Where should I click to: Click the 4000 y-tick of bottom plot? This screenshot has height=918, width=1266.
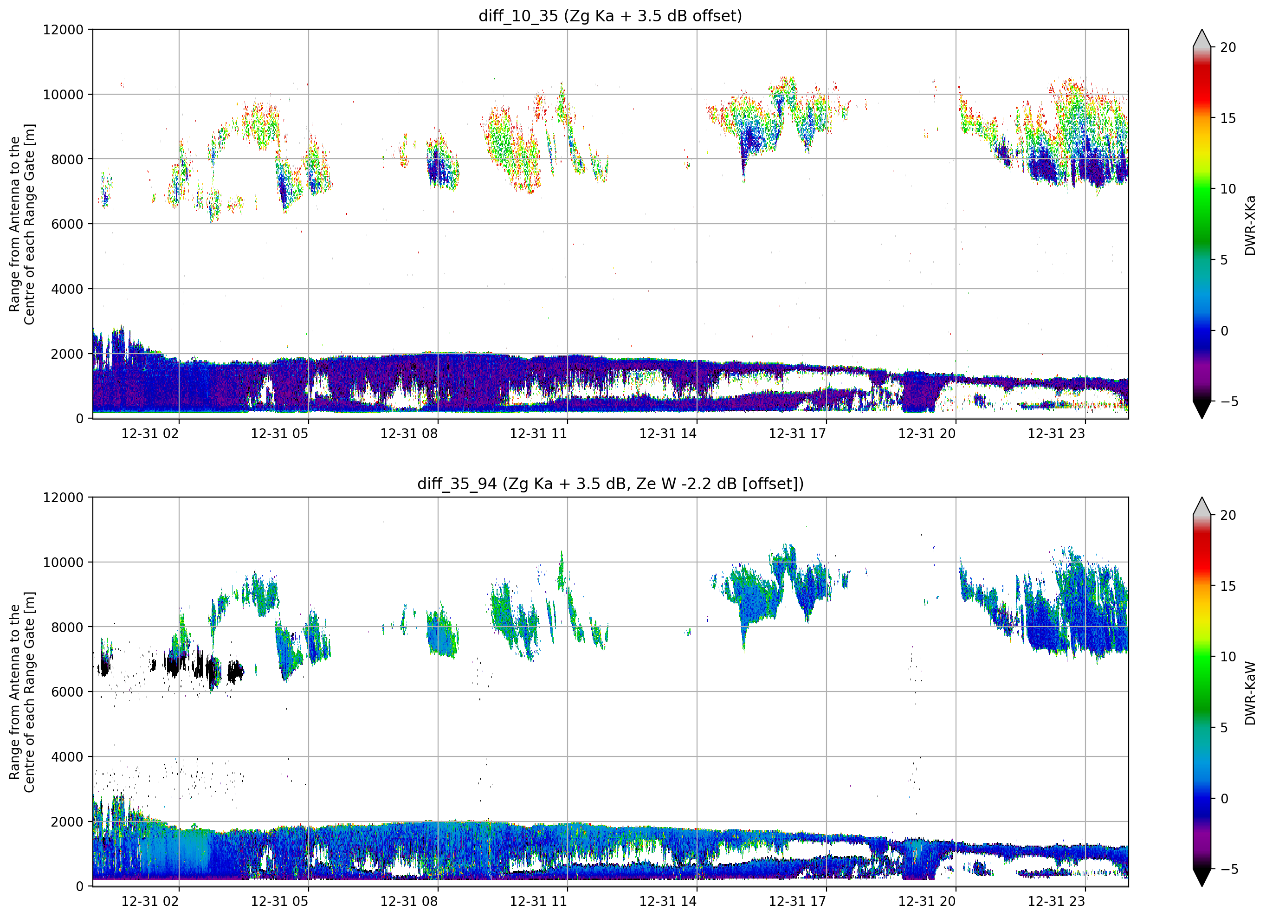tap(67, 757)
